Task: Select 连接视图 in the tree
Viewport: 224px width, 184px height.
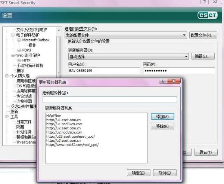Action: [24, 101]
